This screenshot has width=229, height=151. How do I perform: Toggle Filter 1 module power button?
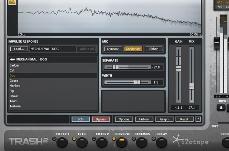54,139
